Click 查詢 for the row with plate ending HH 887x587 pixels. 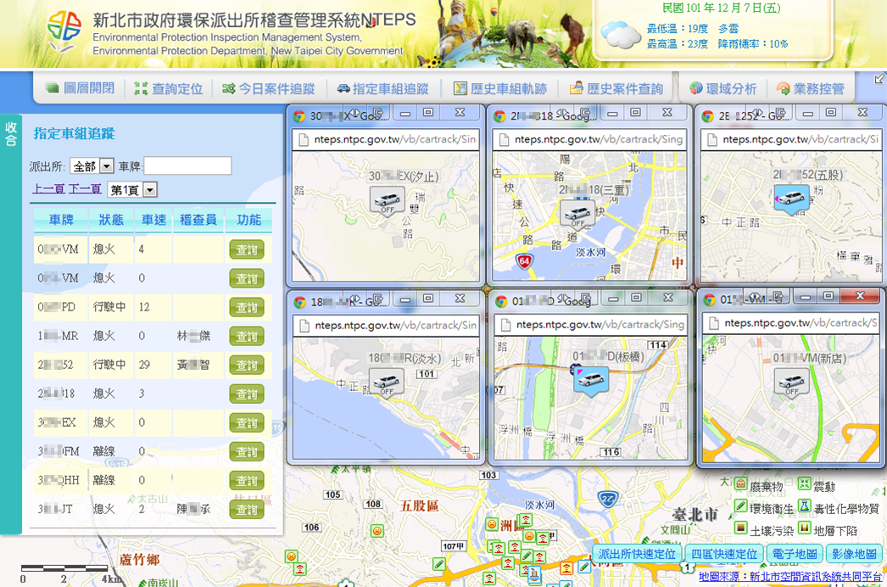(x=247, y=481)
